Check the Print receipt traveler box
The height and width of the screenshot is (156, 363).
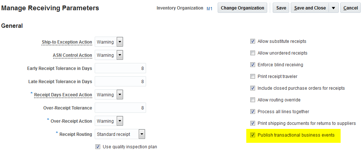(253, 77)
